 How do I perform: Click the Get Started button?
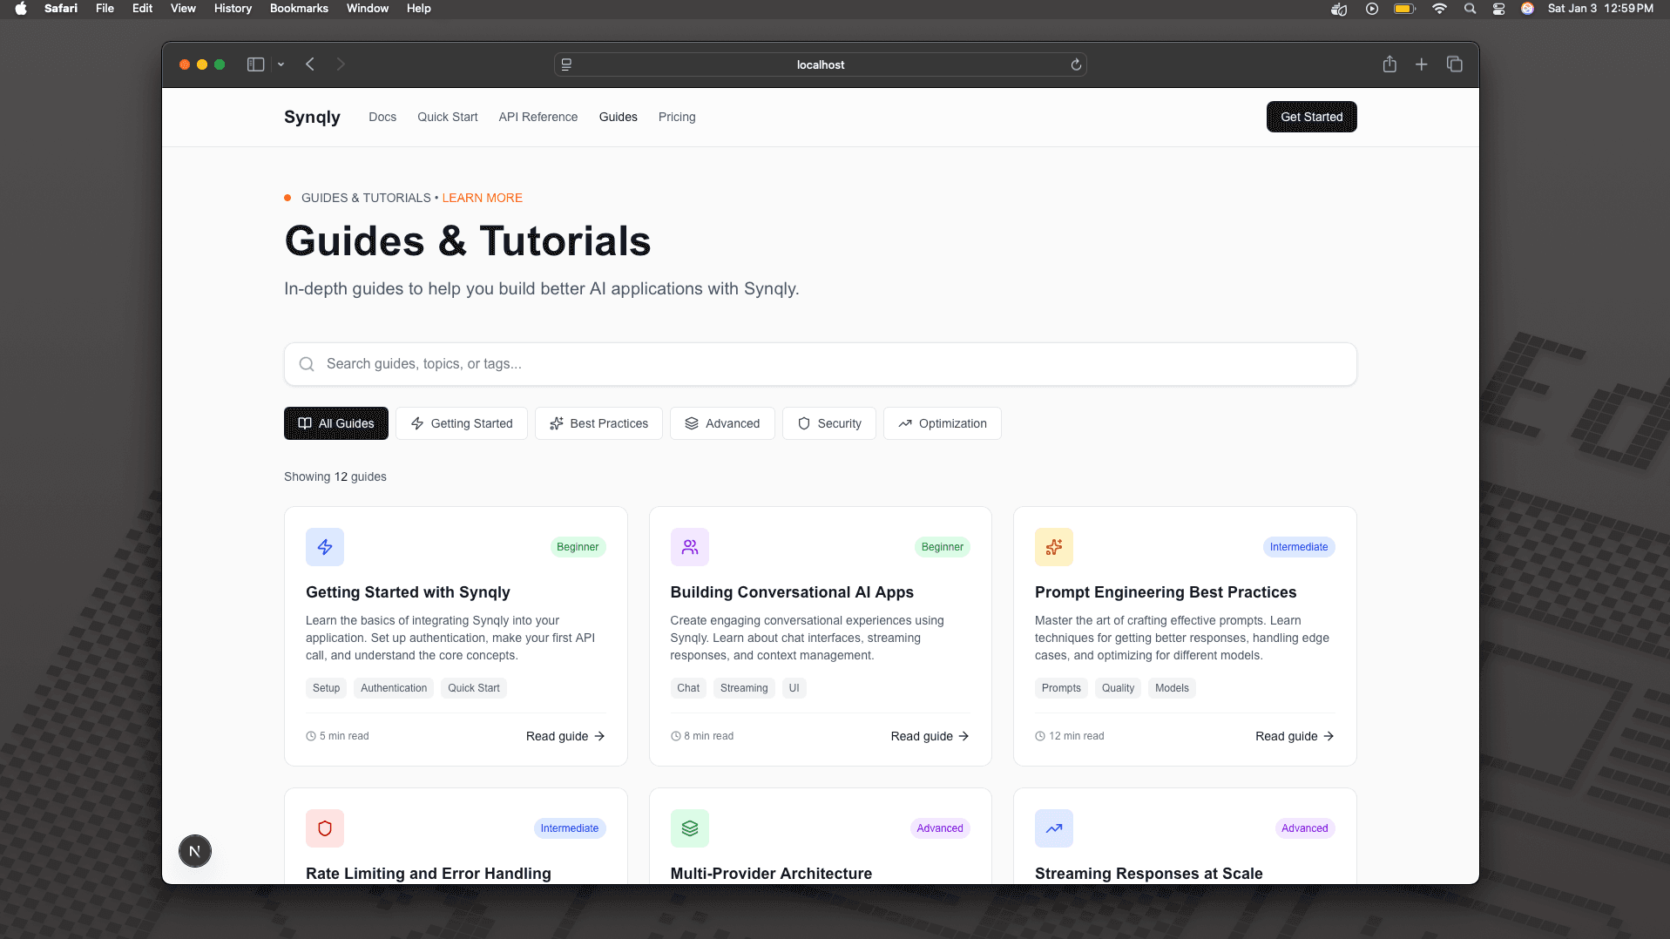[1312, 117]
